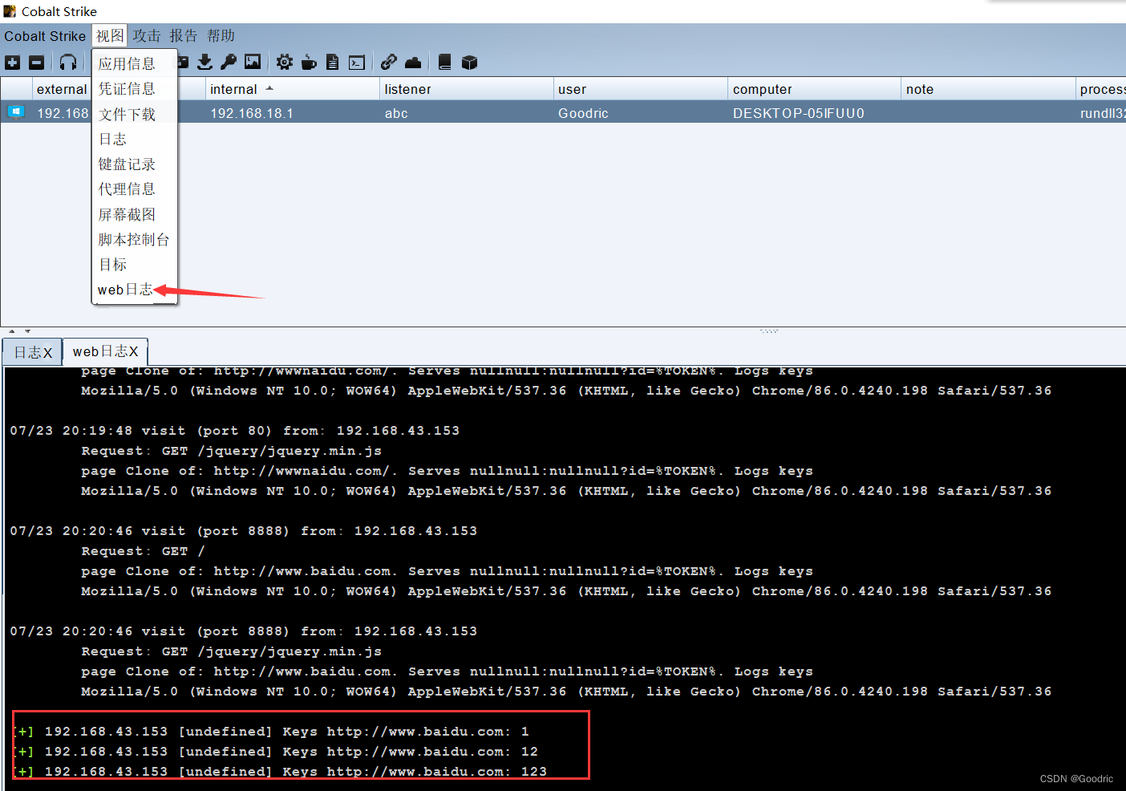The width and height of the screenshot is (1126, 791).
Task: Select 键盘记录 from the view menu
Action: [x=135, y=164]
